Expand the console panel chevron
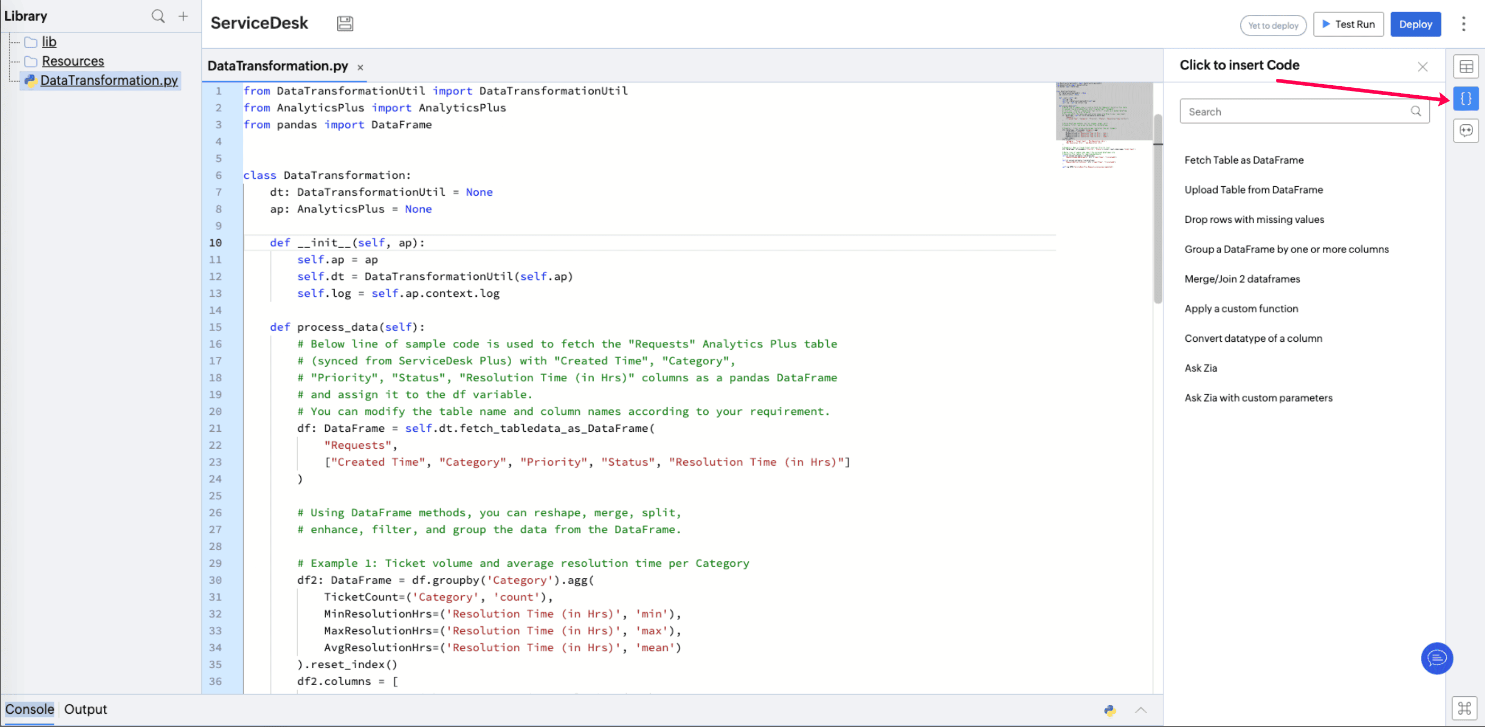The image size is (1485, 727). 1140,710
